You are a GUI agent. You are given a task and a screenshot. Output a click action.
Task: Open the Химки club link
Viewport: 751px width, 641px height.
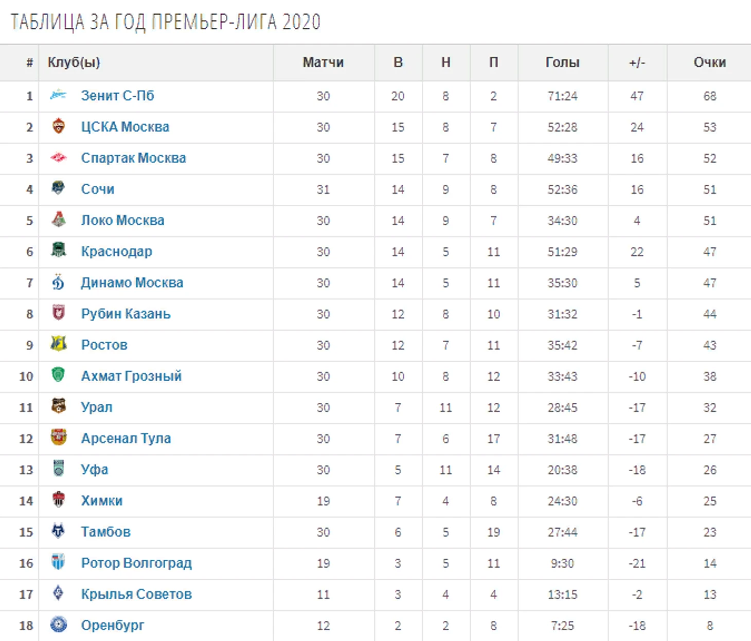tap(102, 501)
